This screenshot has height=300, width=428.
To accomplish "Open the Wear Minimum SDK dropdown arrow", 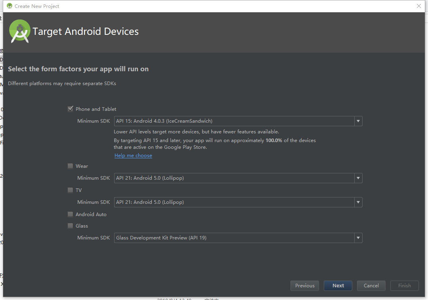I will coord(358,178).
